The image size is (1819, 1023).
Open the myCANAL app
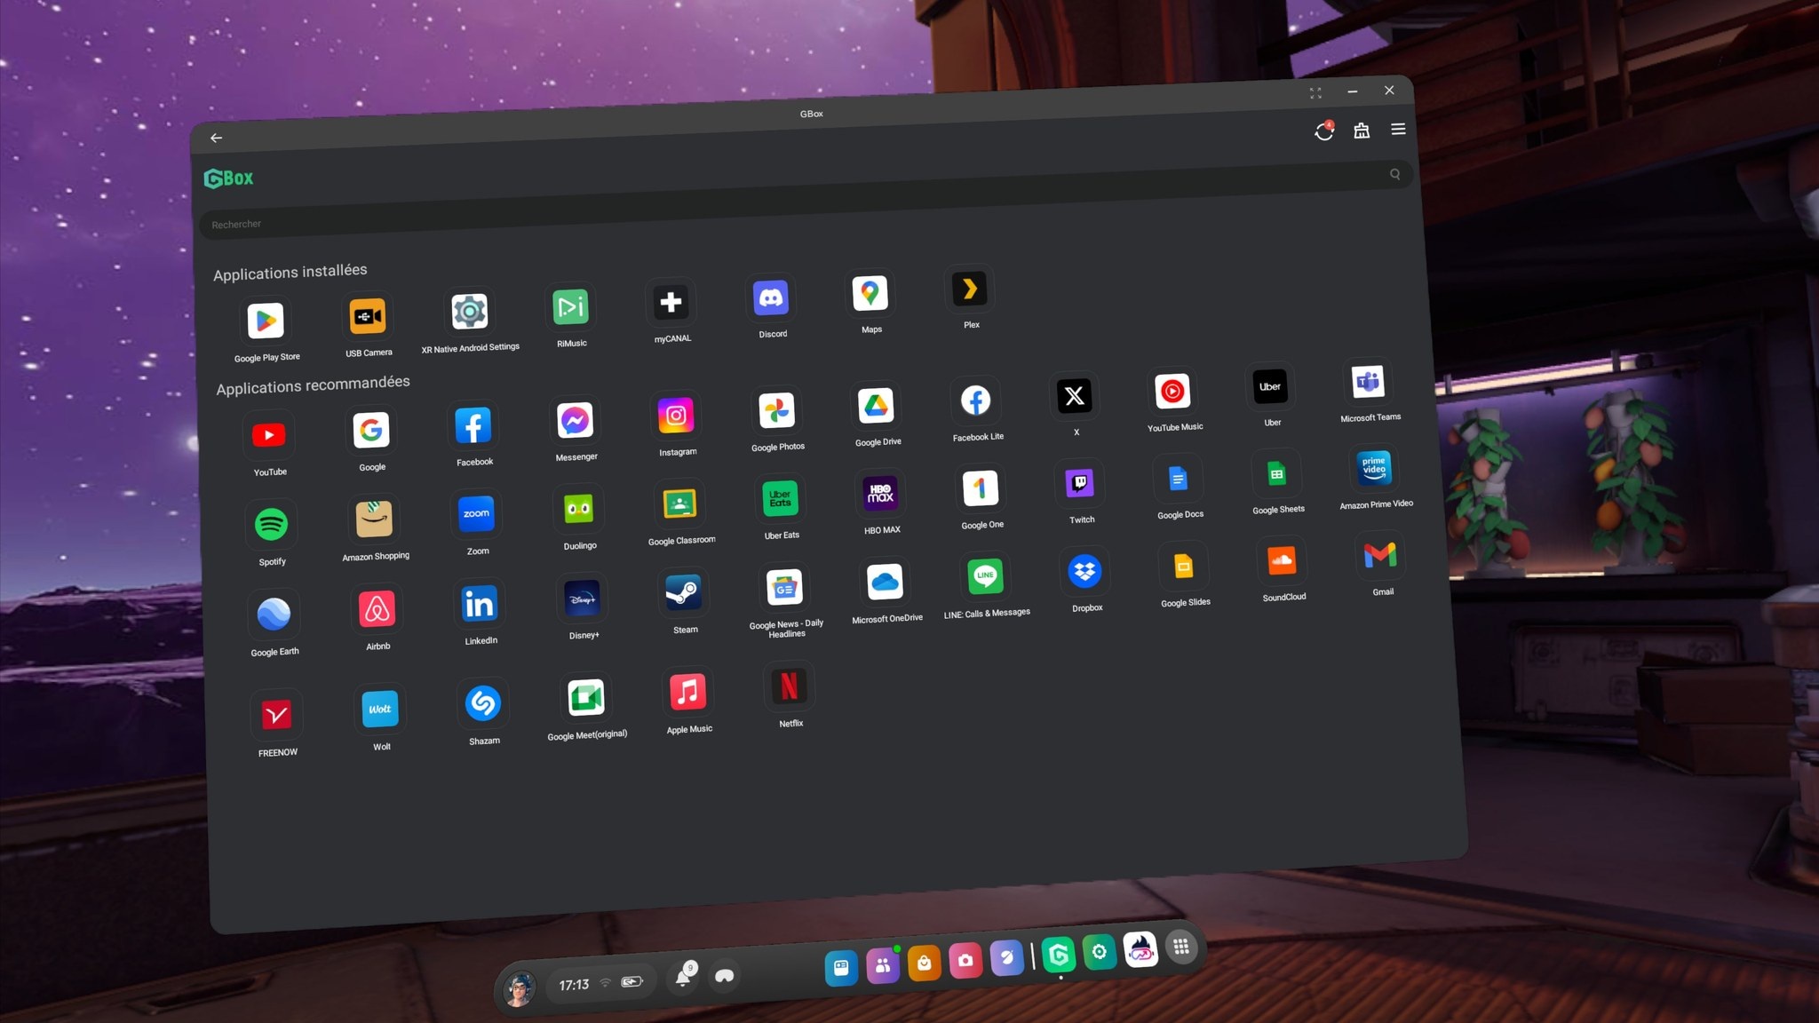tap(671, 303)
